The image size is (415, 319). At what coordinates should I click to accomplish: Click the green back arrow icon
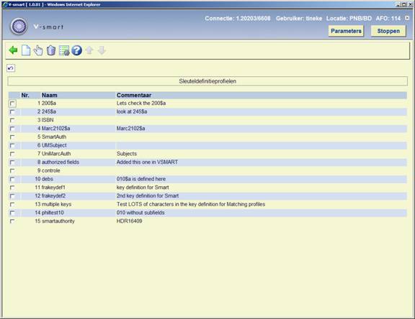(13, 50)
